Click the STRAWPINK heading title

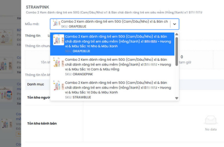(37, 7)
